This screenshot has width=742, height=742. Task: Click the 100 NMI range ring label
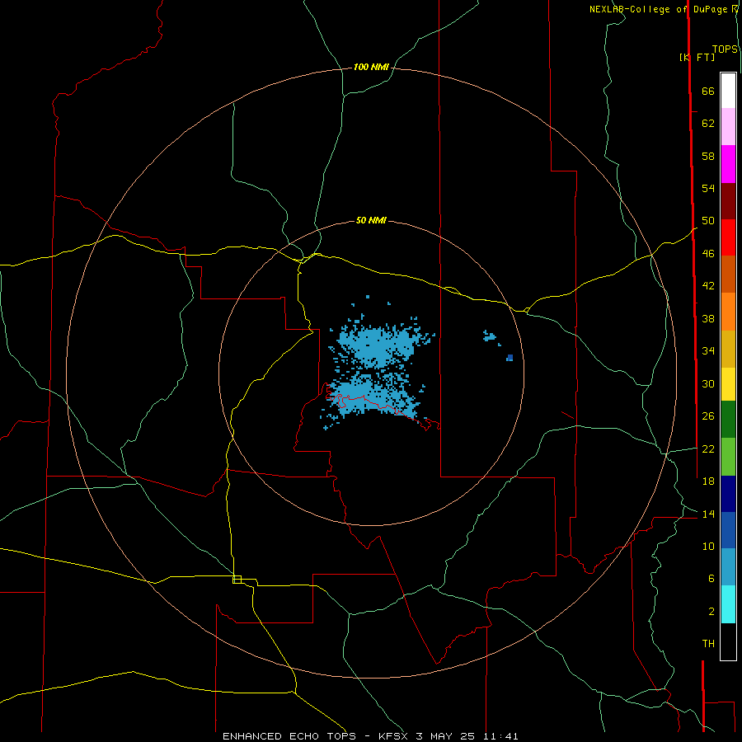point(371,68)
